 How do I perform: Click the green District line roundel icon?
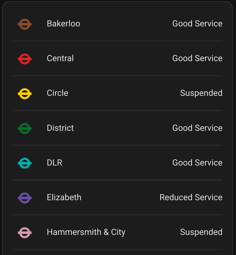pos(25,128)
